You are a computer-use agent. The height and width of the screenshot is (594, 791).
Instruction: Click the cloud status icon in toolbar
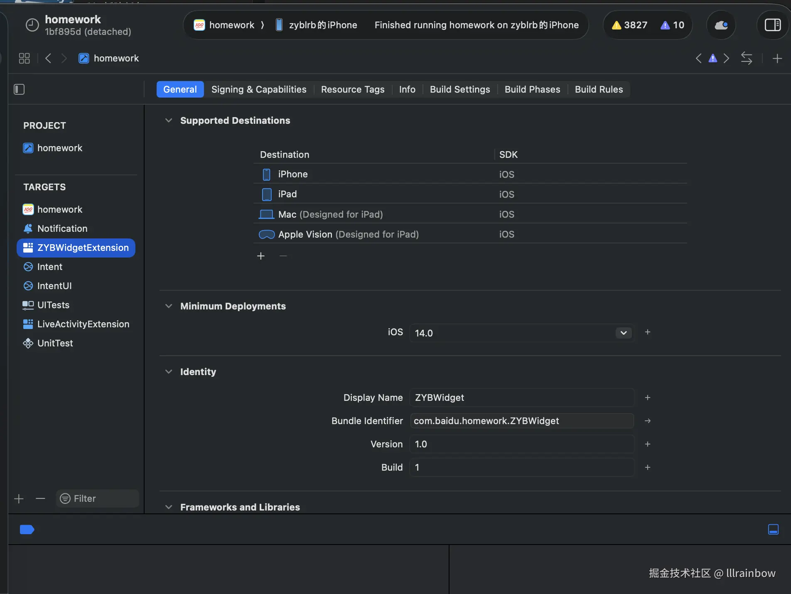(721, 25)
